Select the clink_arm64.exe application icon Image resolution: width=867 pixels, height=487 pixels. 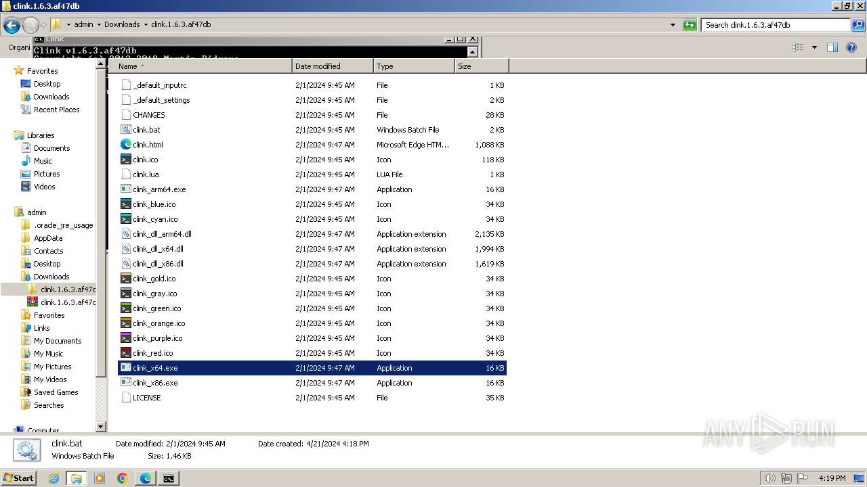pyautogui.click(x=125, y=189)
